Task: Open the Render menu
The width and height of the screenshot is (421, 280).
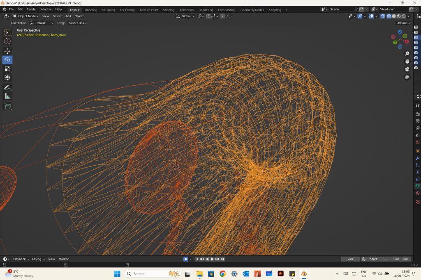Action: 31,9
